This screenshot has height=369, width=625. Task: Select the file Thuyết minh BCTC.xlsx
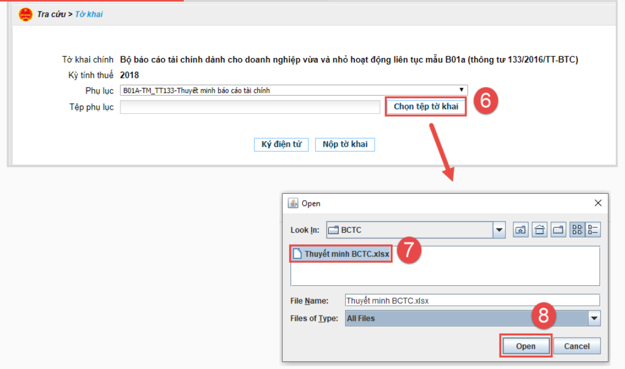342,254
